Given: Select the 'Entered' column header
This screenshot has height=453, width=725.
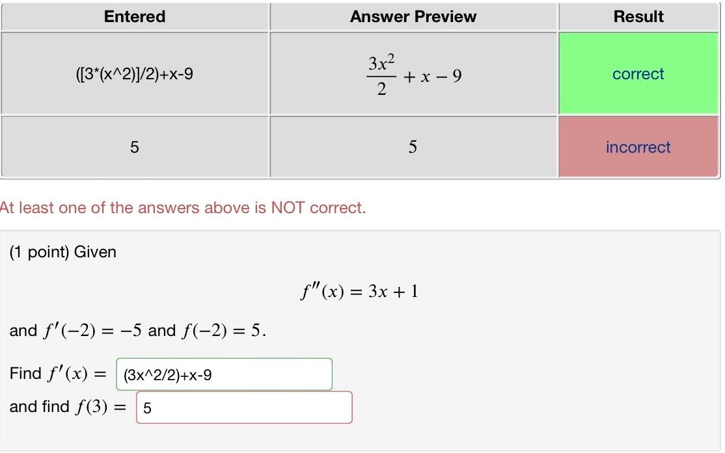Looking at the screenshot, I should pyautogui.click(x=134, y=16).
